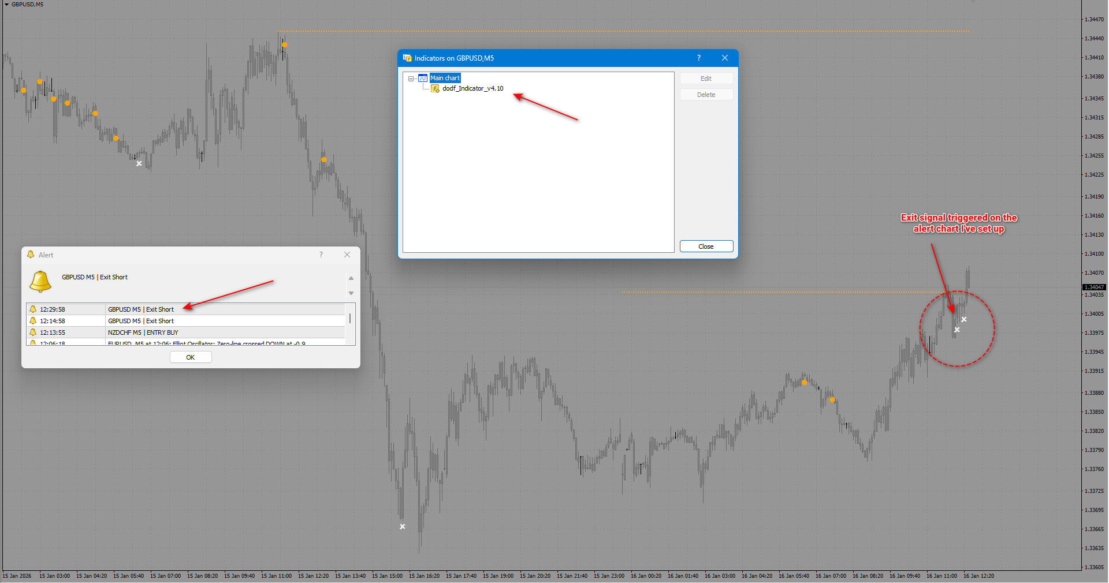Click Delete in Indicators dialog
This screenshot has width=1109, height=583.
coord(706,95)
